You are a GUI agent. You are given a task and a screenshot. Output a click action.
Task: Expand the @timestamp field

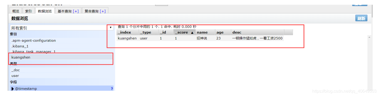(x=13, y=89)
